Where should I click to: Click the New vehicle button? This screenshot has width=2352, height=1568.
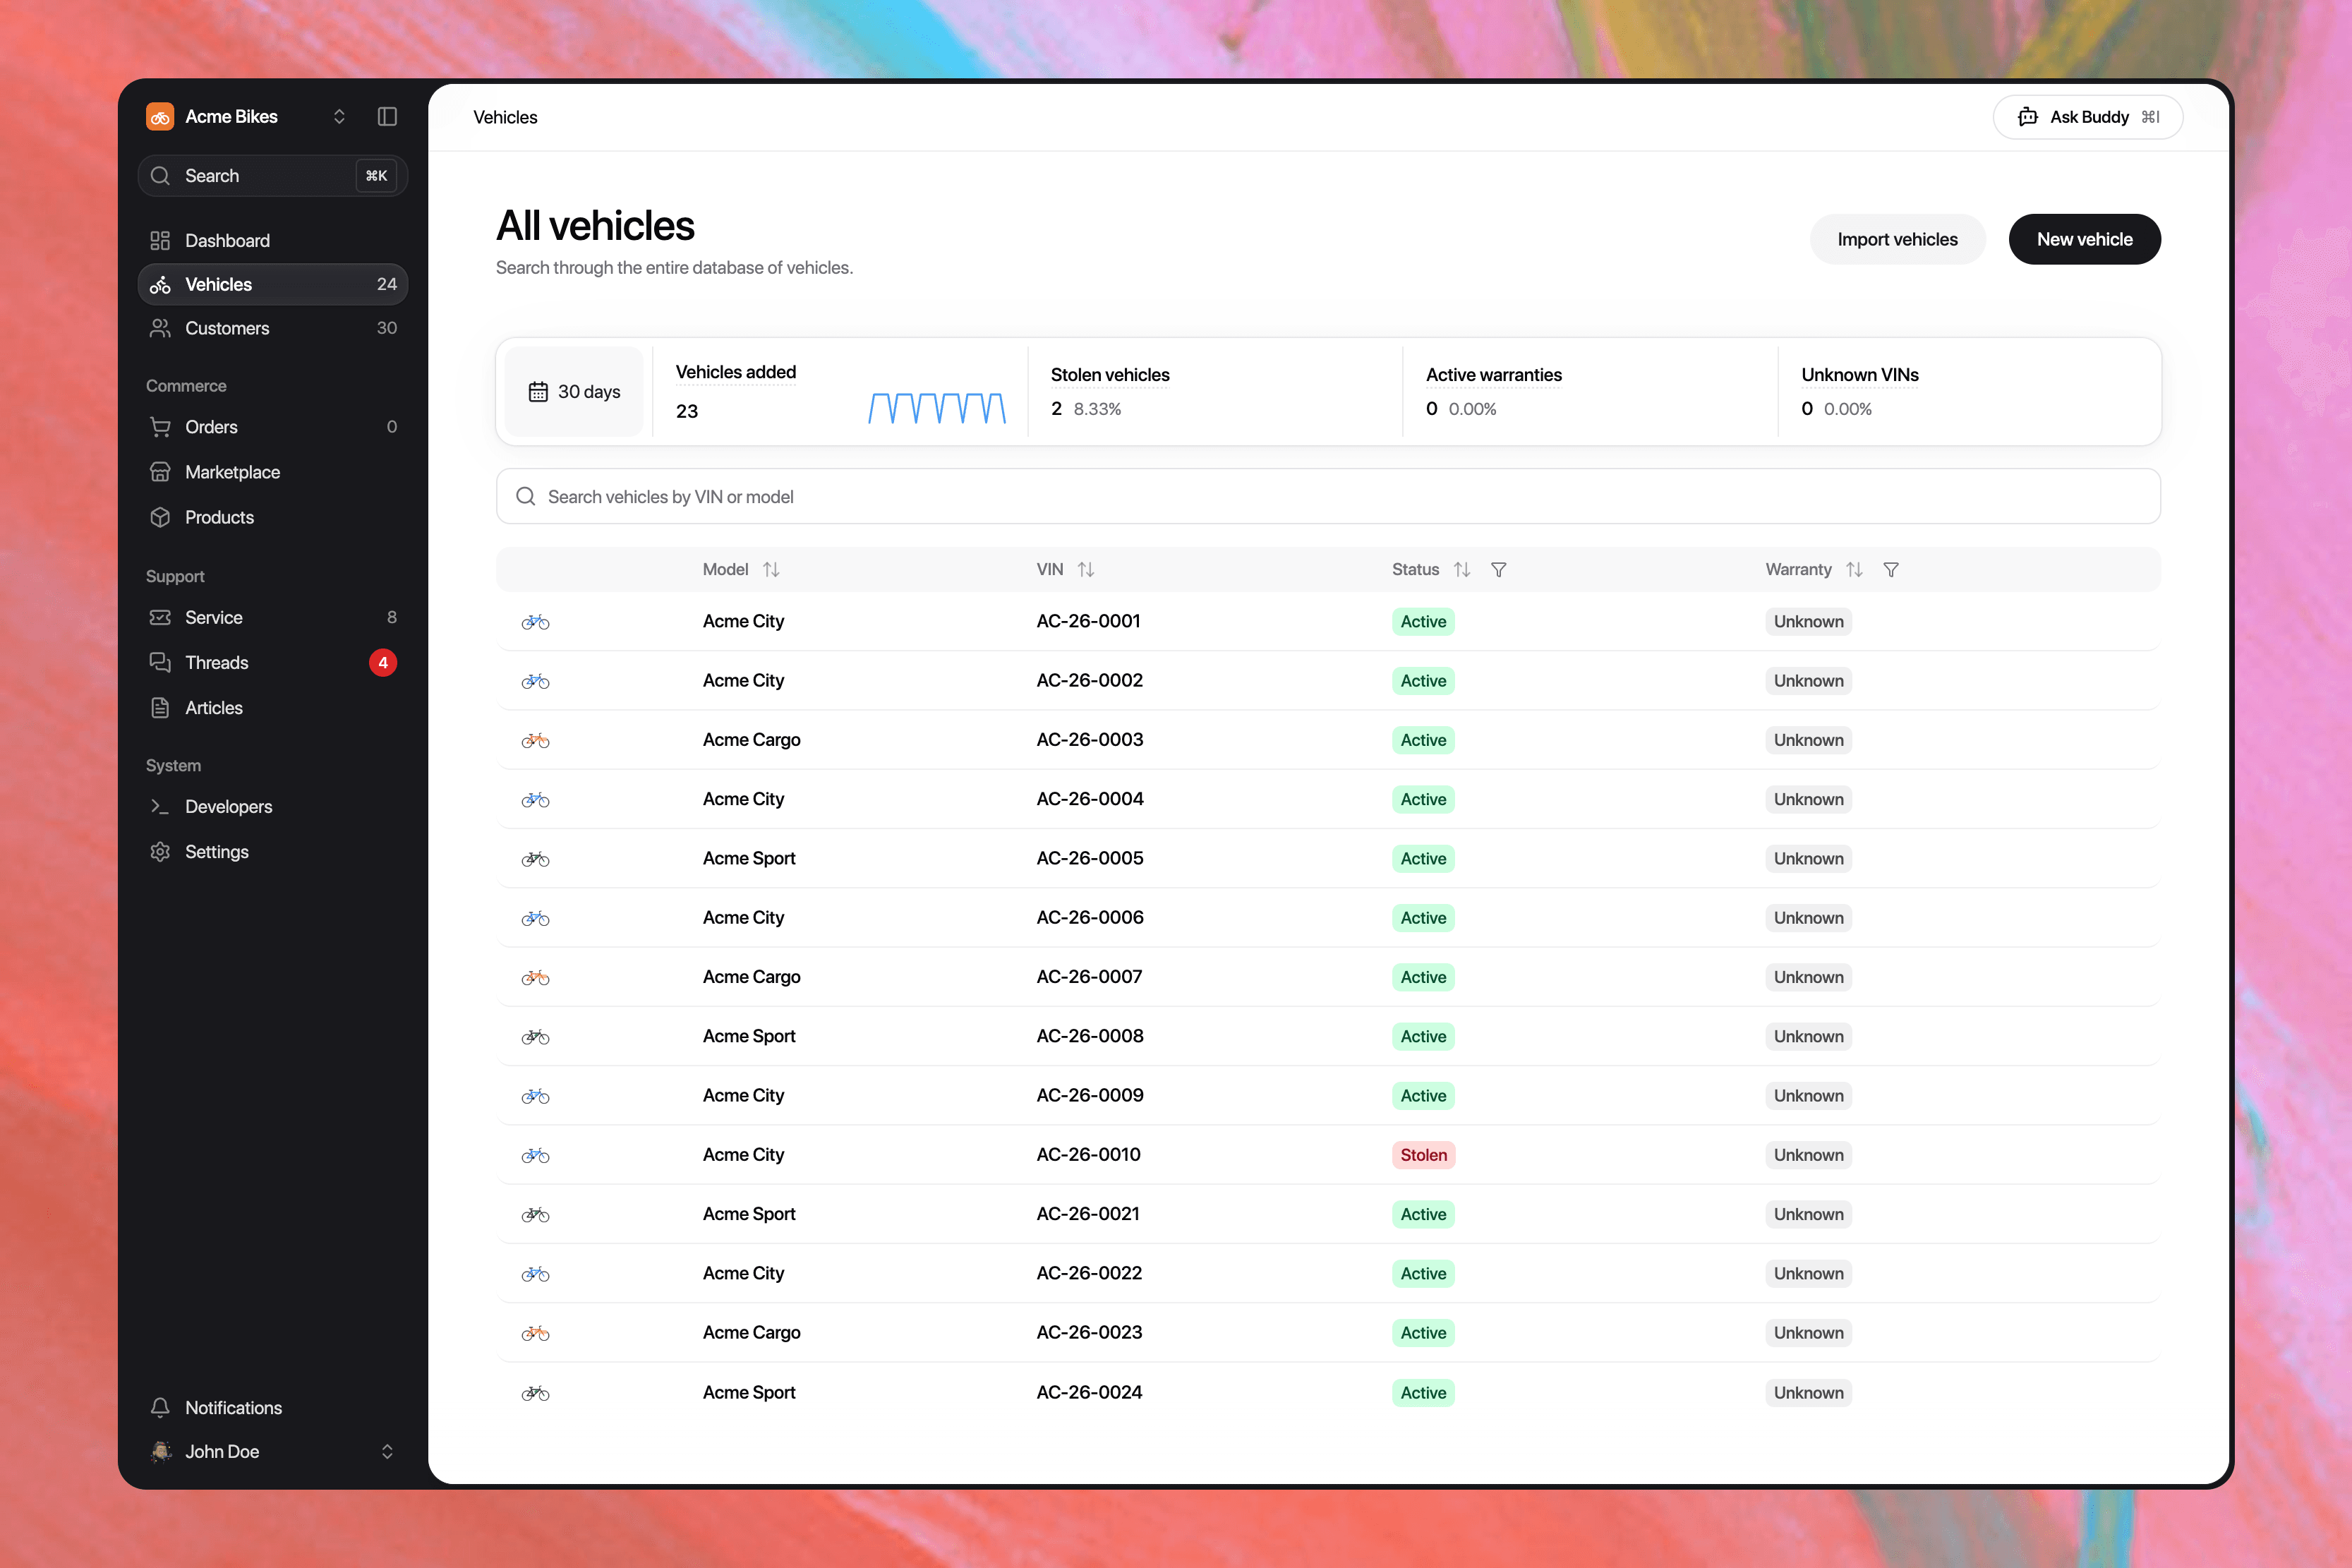(x=2084, y=239)
